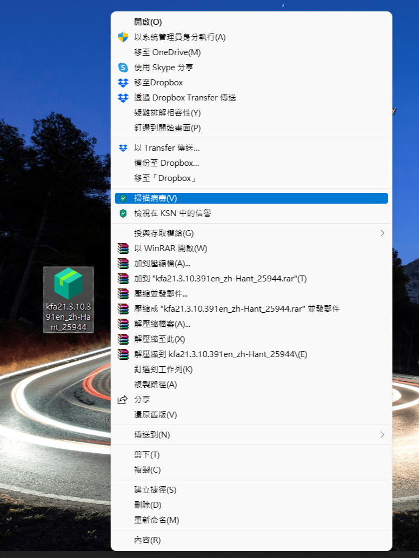
Task: Select 移至 OneDrive(M) menu entry
Action: [167, 52]
